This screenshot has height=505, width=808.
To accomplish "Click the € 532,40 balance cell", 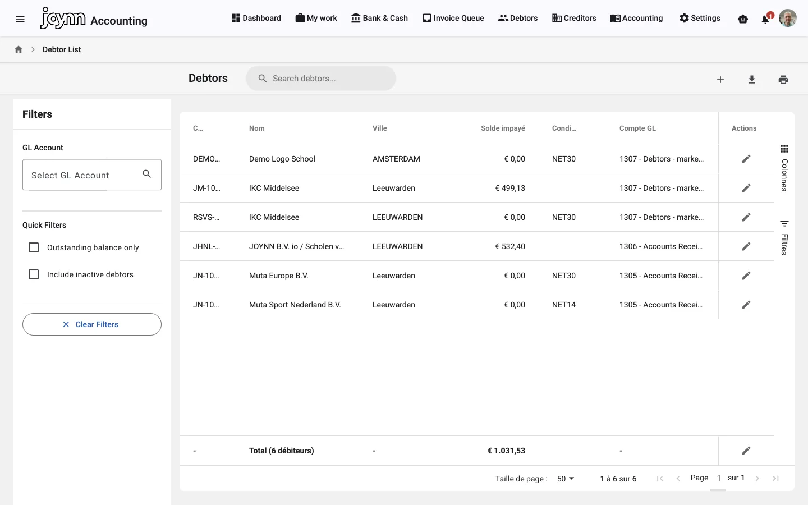I will pos(510,246).
